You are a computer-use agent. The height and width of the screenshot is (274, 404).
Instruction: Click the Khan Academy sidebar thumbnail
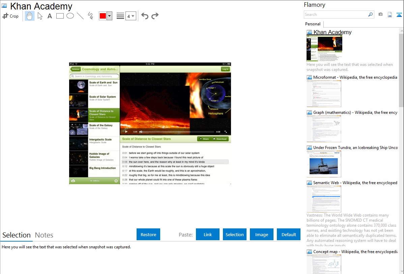[324, 48]
